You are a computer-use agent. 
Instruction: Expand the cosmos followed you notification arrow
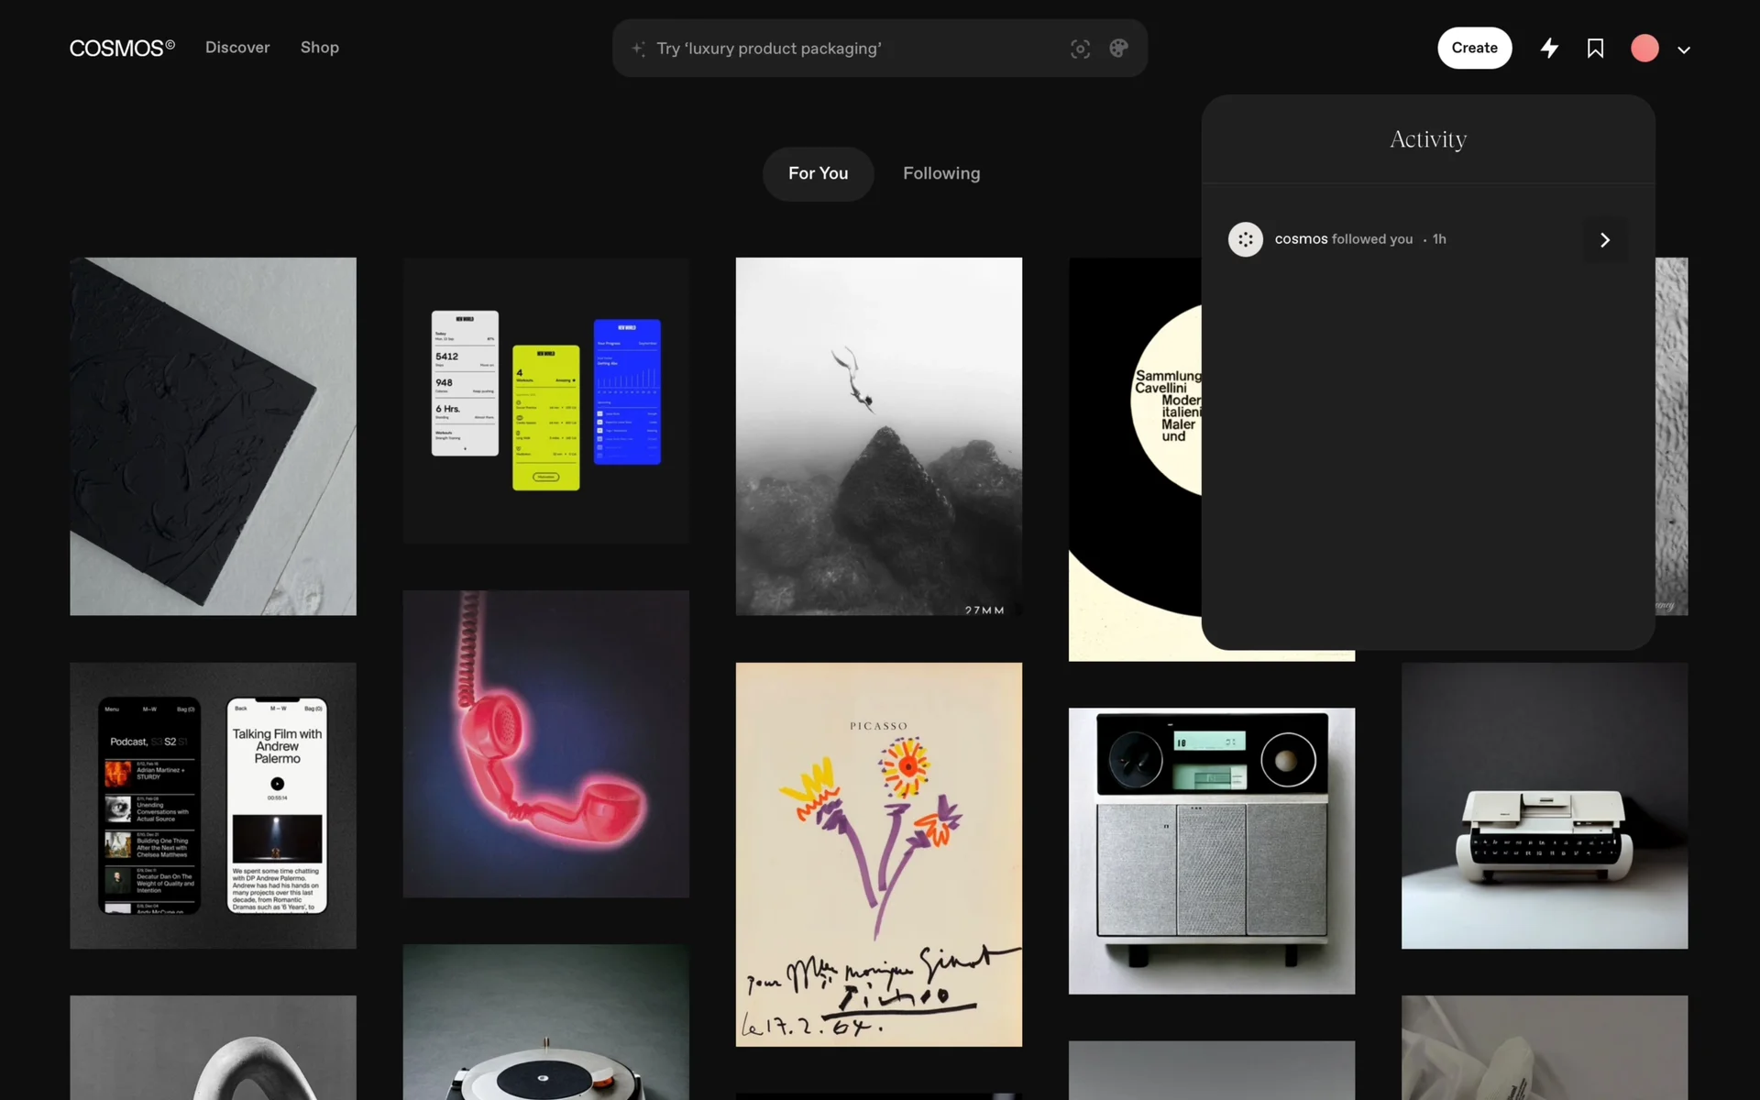click(1604, 239)
